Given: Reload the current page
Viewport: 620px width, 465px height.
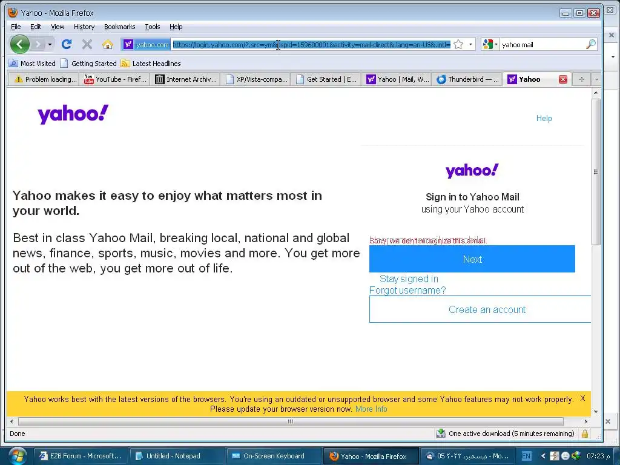Looking at the screenshot, I should pyautogui.click(x=67, y=44).
